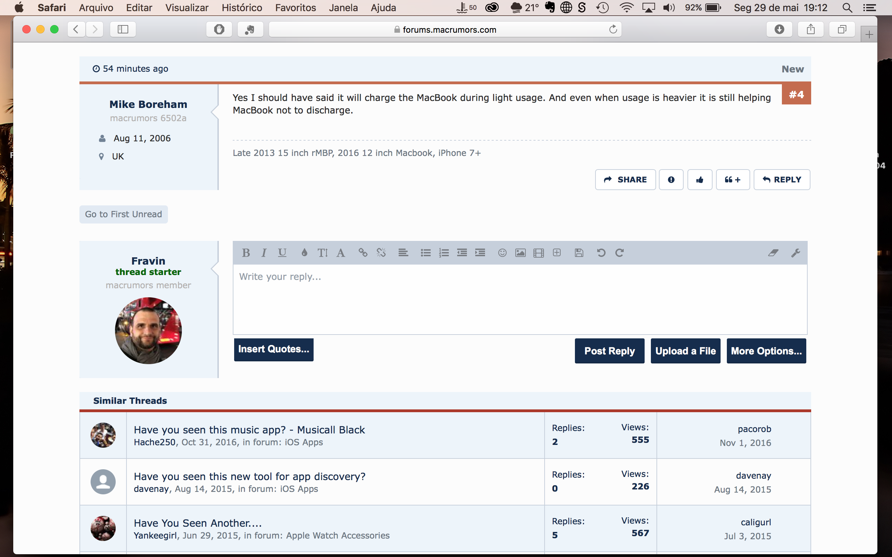Remove formatting with eraser icon
This screenshot has width=892, height=557.
[x=773, y=253]
